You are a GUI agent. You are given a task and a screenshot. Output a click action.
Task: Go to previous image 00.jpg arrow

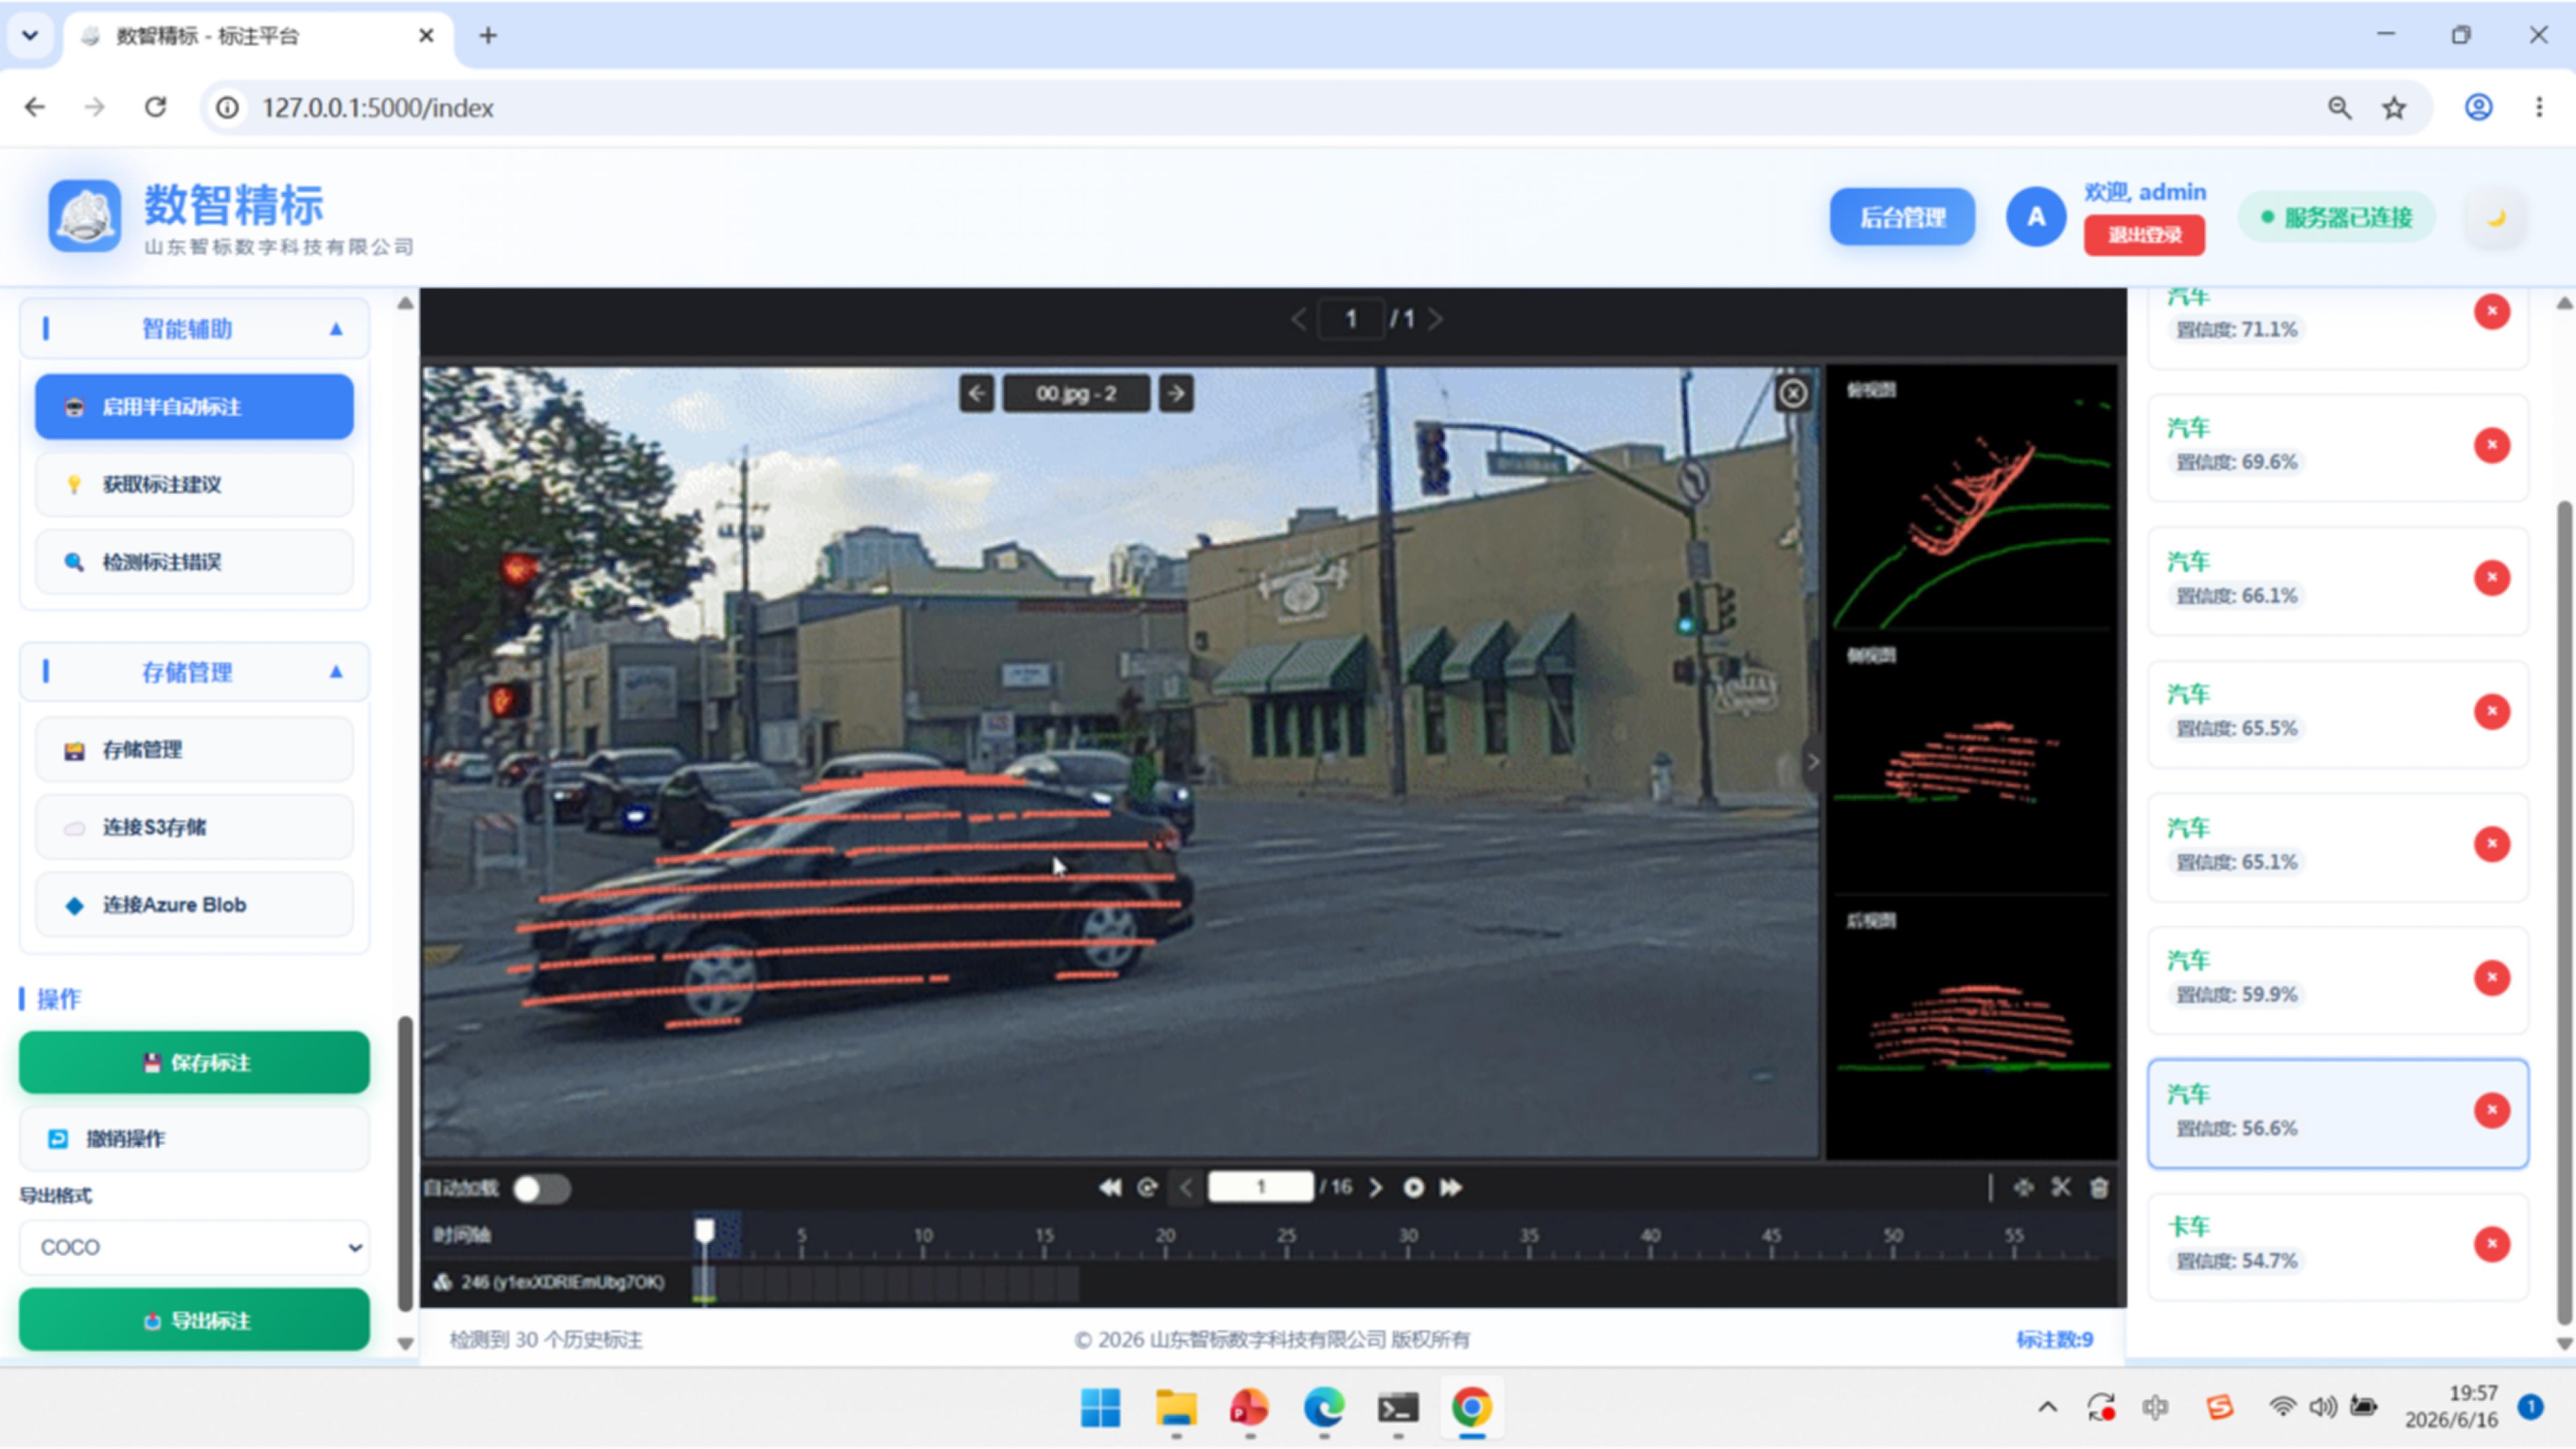977,394
